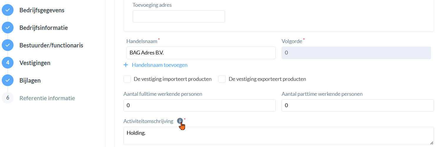Click the Handelsnaam field with BAG Adres B.V.
Image resolution: width=436 pixels, height=147 pixels.
[201, 53]
